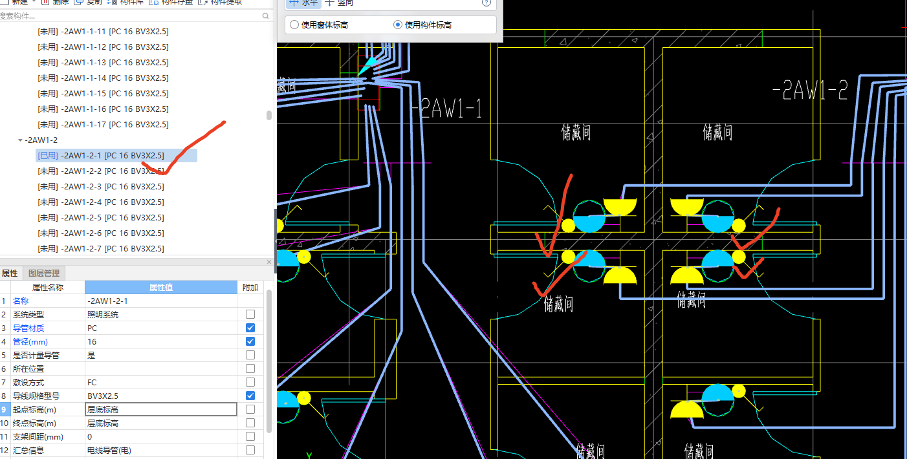The width and height of the screenshot is (907, 459).
Task: Toggle 附加 checkbox for 支架间距(mm)
Action: [250, 436]
